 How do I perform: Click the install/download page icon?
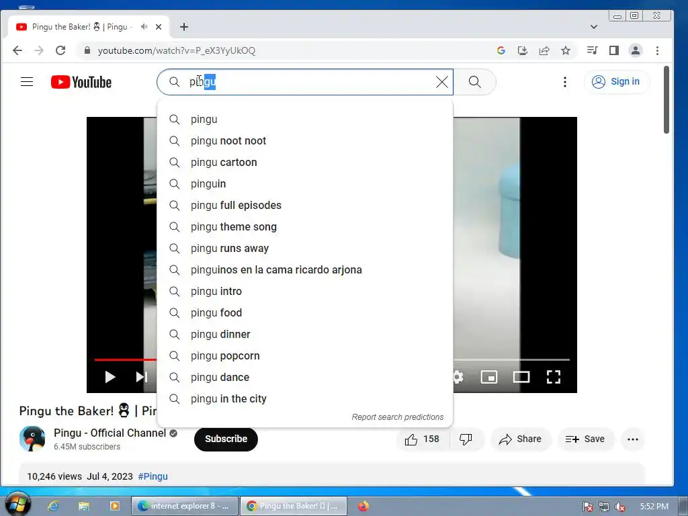tap(523, 50)
